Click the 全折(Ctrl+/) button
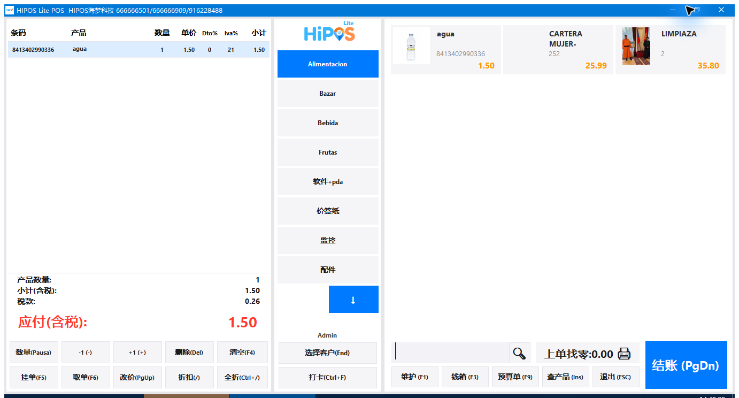The height and width of the screenshot is (398, 739). tap(242, 377)
